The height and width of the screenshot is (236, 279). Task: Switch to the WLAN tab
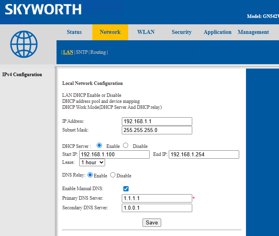click(146, 32)
